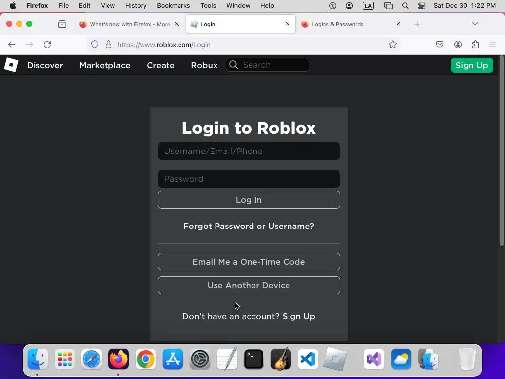Open the Firefox View icon beside tabs
The height and width of the screenshot is (379, 505).
[62, 24]
